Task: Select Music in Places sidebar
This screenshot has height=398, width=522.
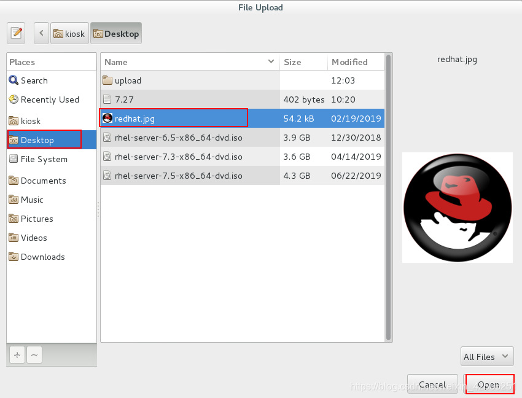Action: click(x=52, y=199)
